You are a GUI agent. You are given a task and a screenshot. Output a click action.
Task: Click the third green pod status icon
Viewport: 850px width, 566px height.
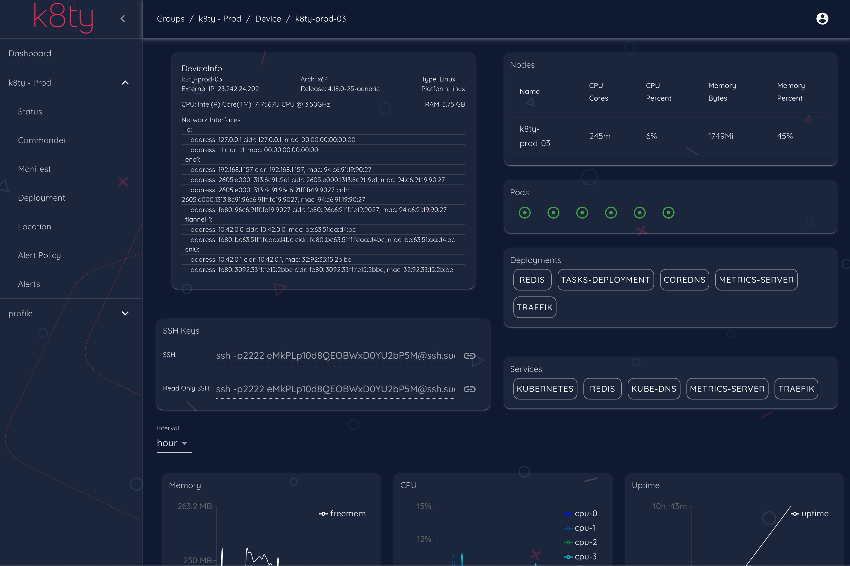tap(582, 213)
